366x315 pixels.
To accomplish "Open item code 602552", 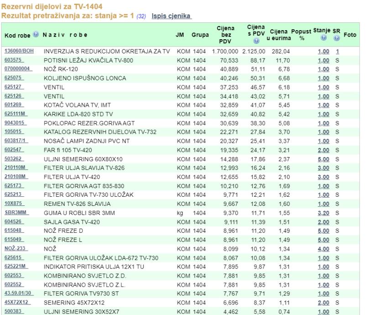I will pos(14,284).
